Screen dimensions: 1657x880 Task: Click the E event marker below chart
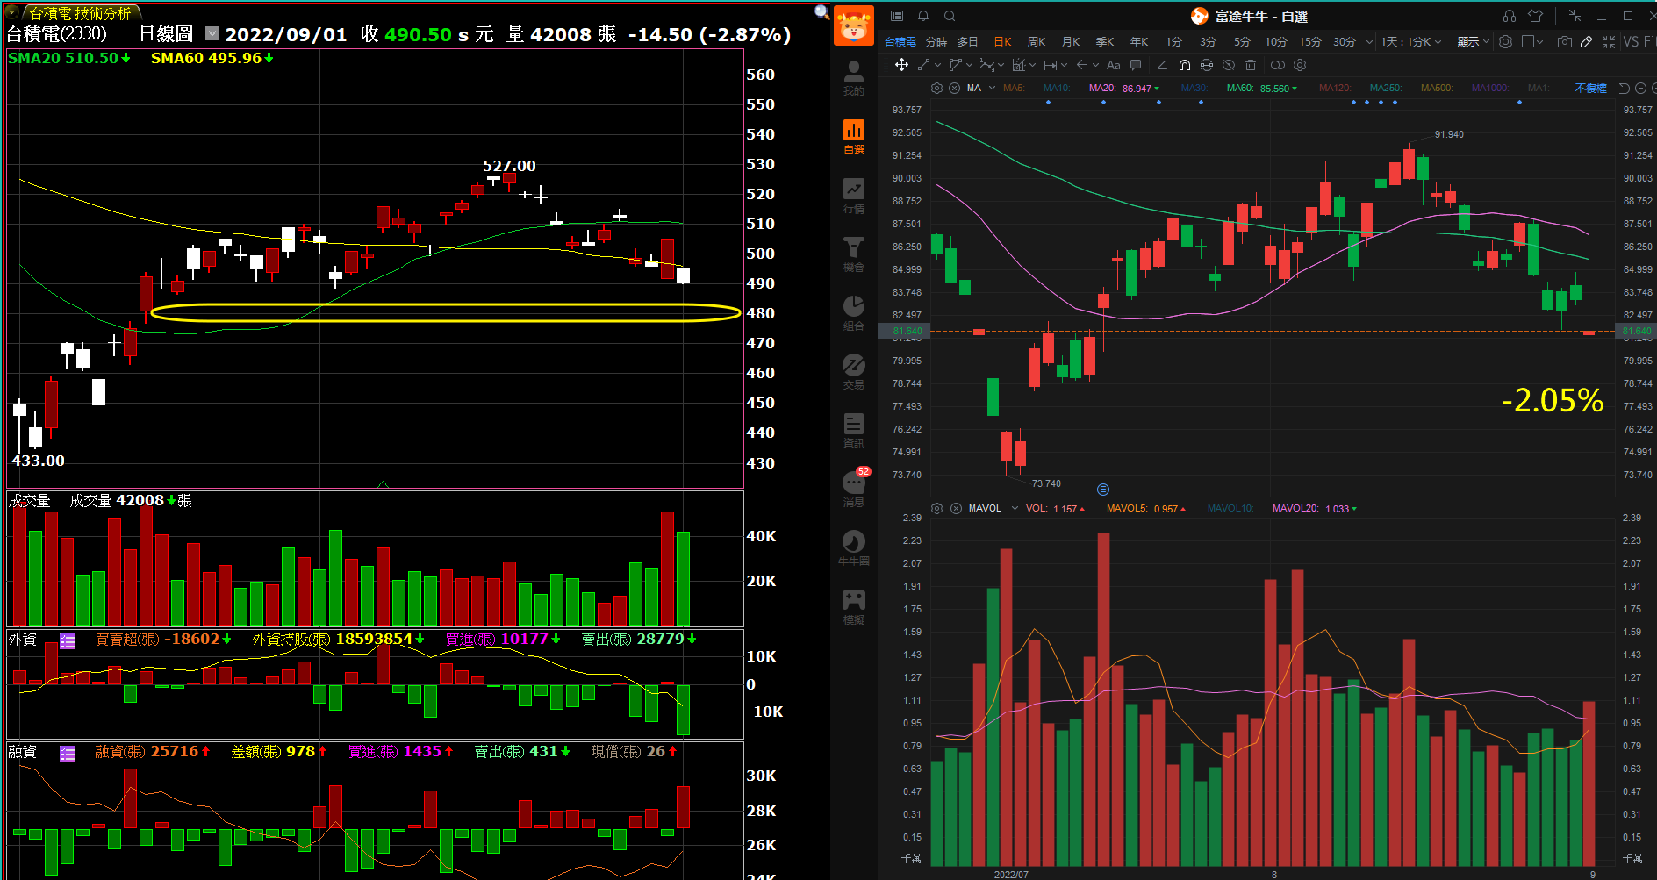[x=1103, y=490]
